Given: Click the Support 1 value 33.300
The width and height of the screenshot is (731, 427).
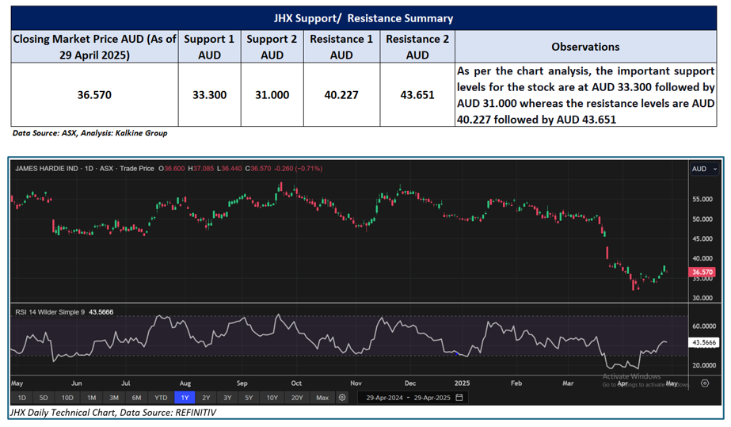Looking at the screenshot, I should pos(209,94).
